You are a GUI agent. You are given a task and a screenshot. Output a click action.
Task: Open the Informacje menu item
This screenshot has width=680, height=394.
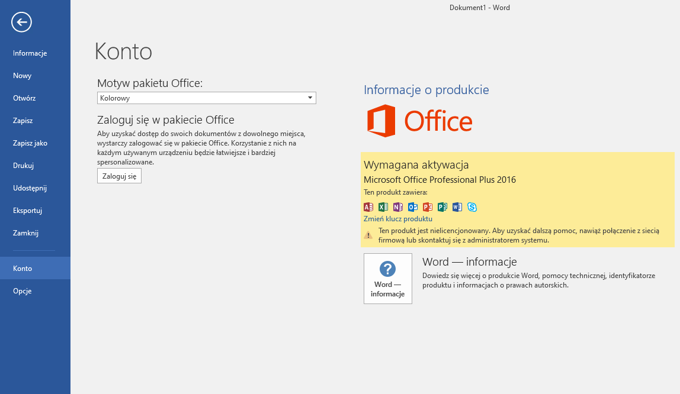35,53
